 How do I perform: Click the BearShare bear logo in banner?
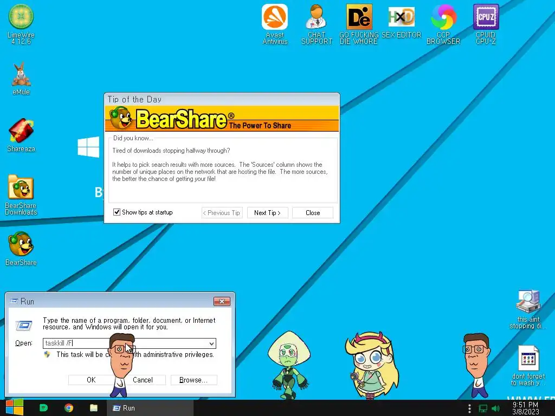tap(120, 118)
